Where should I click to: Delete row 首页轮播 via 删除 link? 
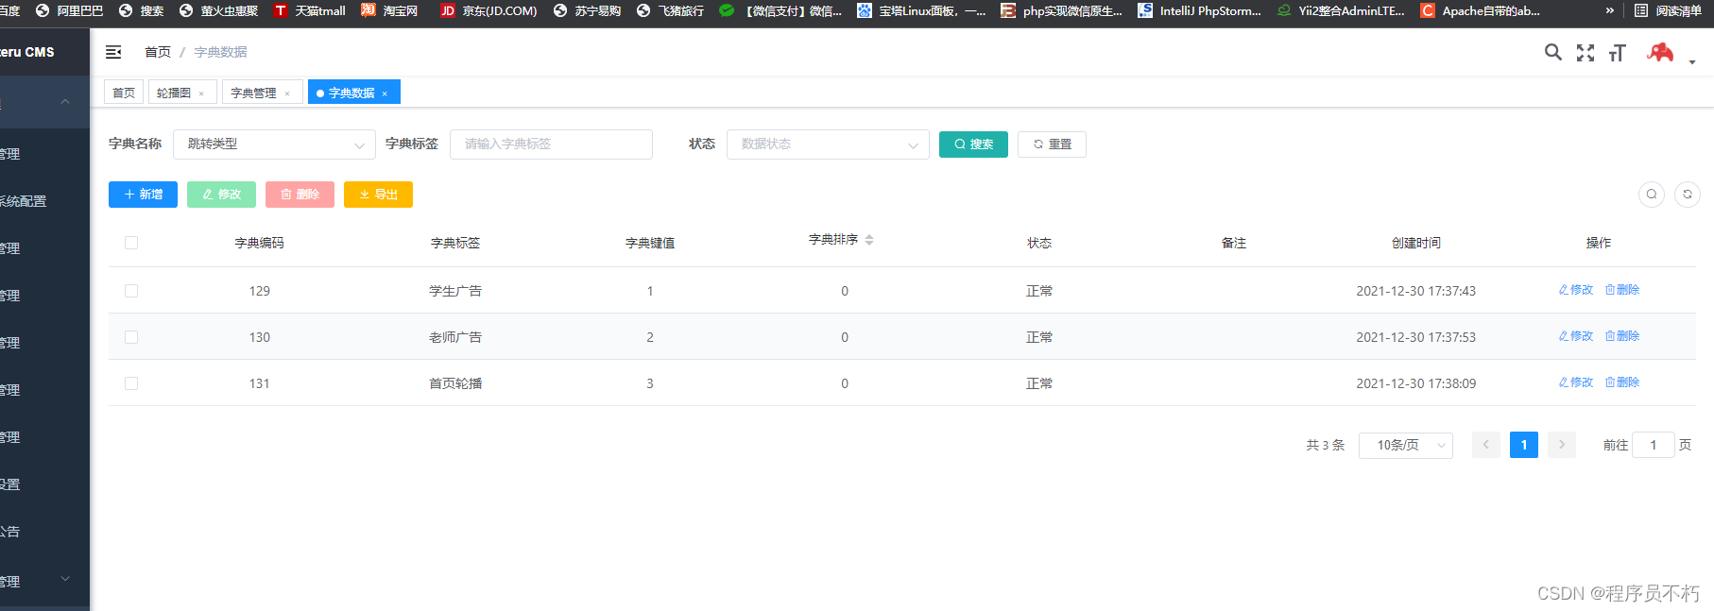coord(1622,382)
